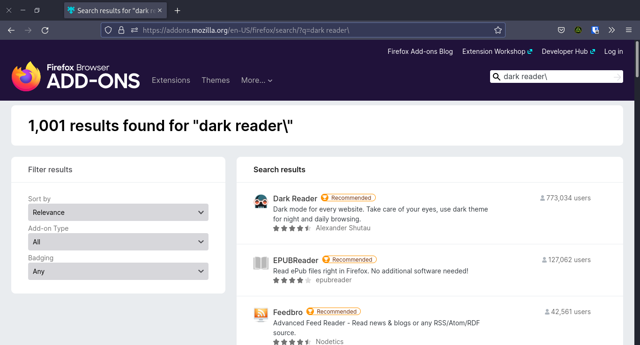The width and height of the screenshot is (640, 345).
Task: Click the '773,034 users' count
Action: point(566,198)
